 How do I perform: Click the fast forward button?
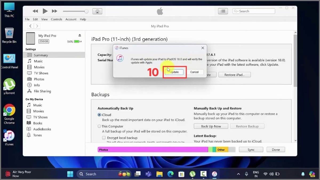[54, 11]
